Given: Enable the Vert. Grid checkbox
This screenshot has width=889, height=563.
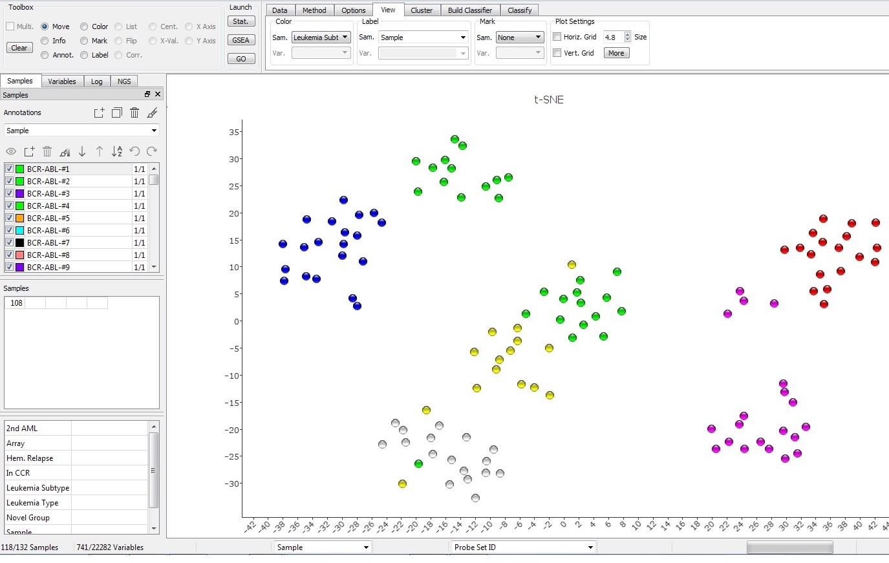Looking at the screenshot, I should (557, 53).
